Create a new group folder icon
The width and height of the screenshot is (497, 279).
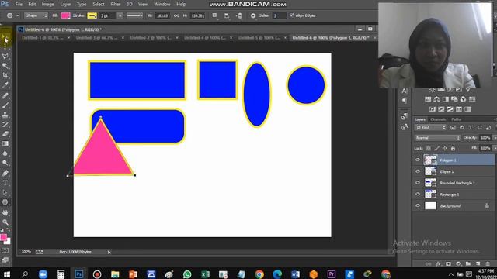[x=468, y=263]
